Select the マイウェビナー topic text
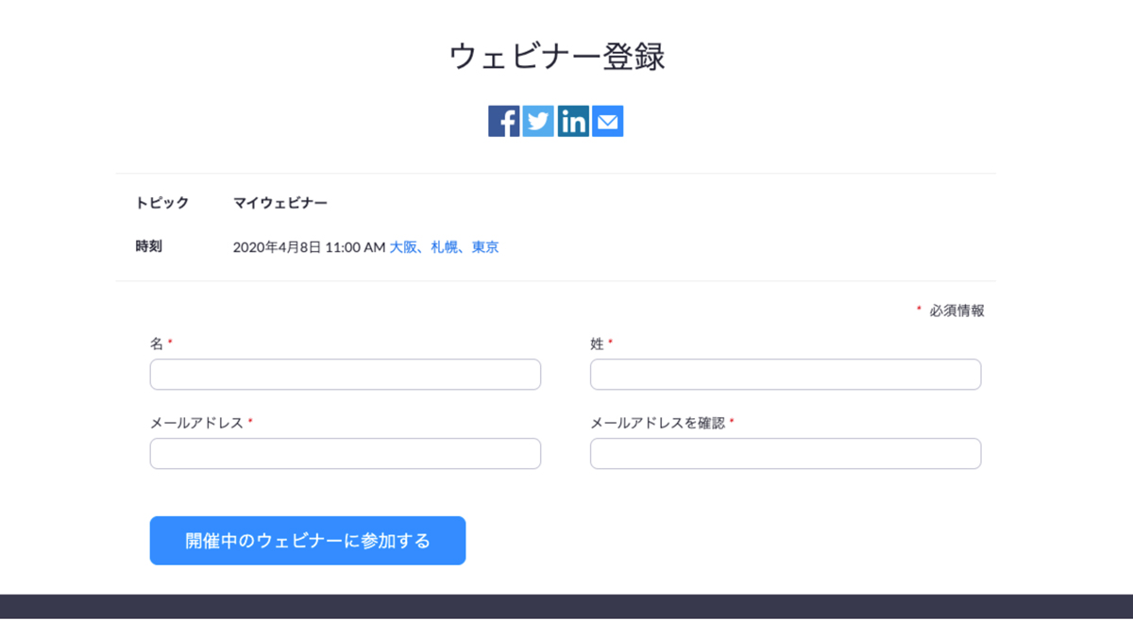The height and width of the screenshot is (637, 1133). 280,203
